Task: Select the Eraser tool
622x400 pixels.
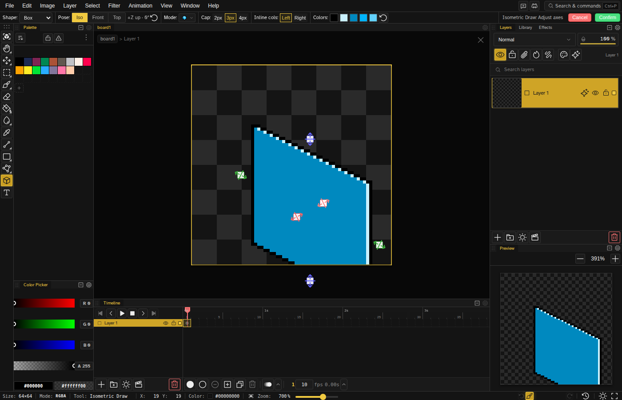Action: click(x=7, y=96)
